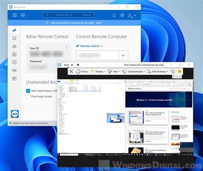Click the Password label text
The width and height of the screenshot is (203, 171).
(36, 62)
